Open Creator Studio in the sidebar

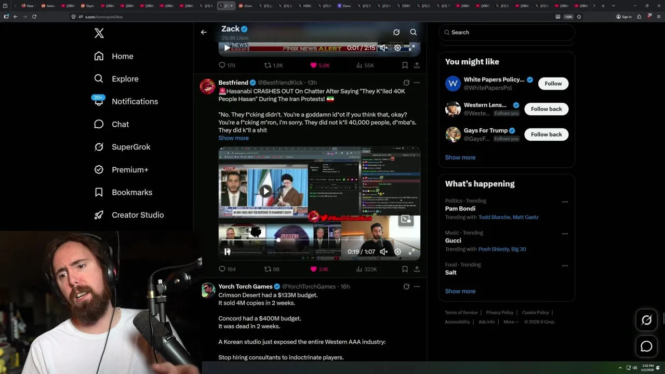click(129, 215)
